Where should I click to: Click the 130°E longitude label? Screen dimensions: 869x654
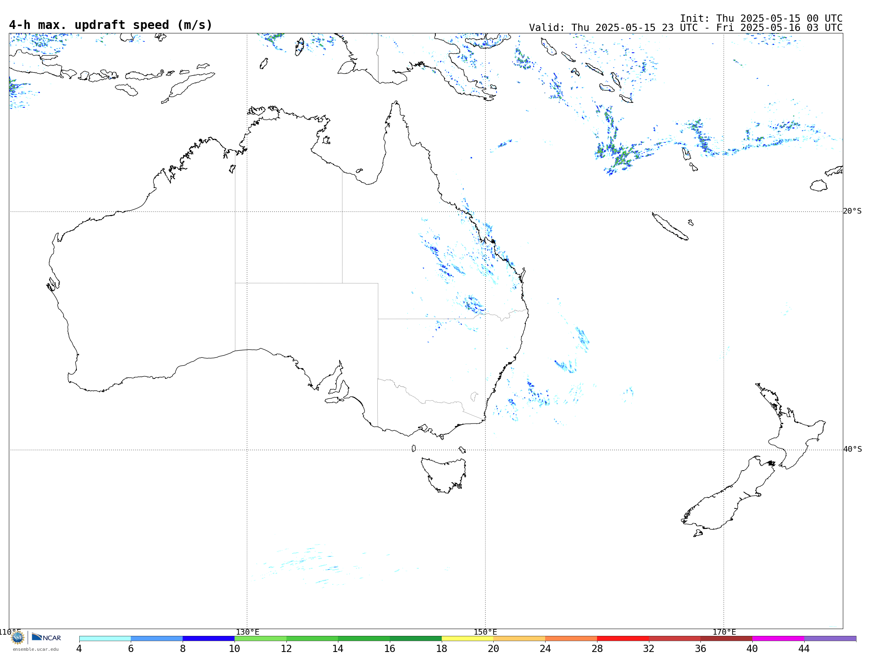(x=247, y=632)
